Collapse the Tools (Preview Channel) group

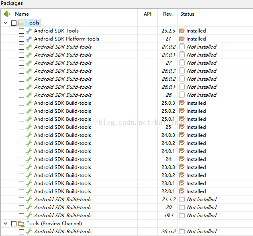pos(6,224)
